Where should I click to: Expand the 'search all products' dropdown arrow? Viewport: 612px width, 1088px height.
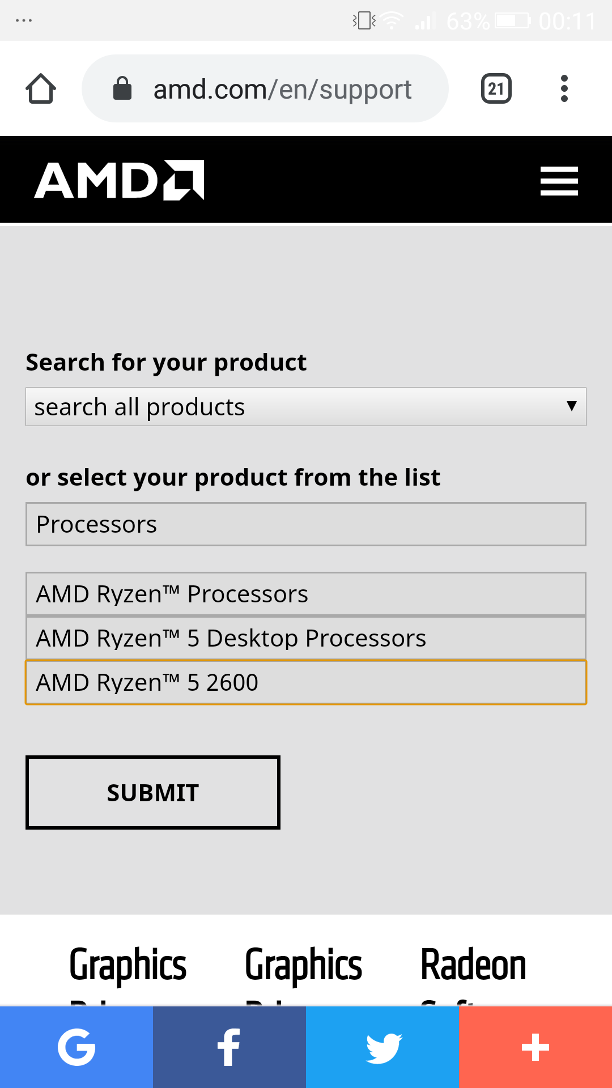pyautogui.click(x=571, y=406)
